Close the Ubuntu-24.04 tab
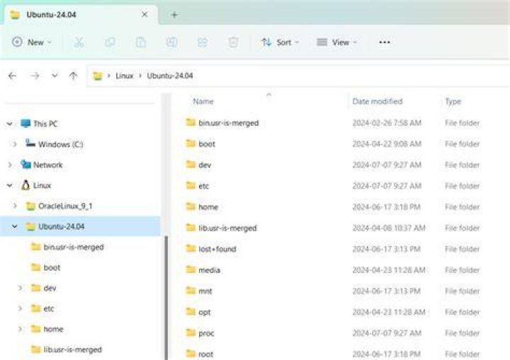Image resolution: width=510 pixels, height=360 pixels. coord(144,15)
